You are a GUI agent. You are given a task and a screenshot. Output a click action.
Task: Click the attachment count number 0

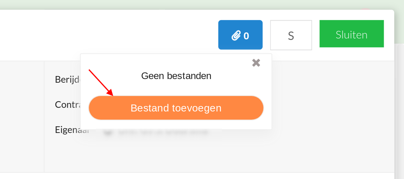246,36
